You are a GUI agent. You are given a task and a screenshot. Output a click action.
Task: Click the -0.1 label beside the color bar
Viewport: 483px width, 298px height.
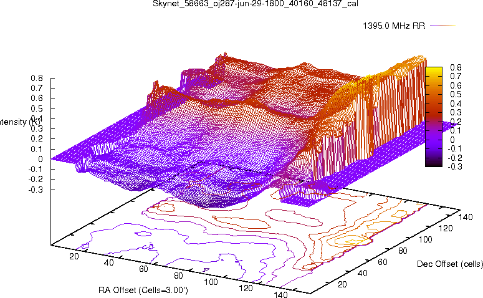[x=454, y=149]
